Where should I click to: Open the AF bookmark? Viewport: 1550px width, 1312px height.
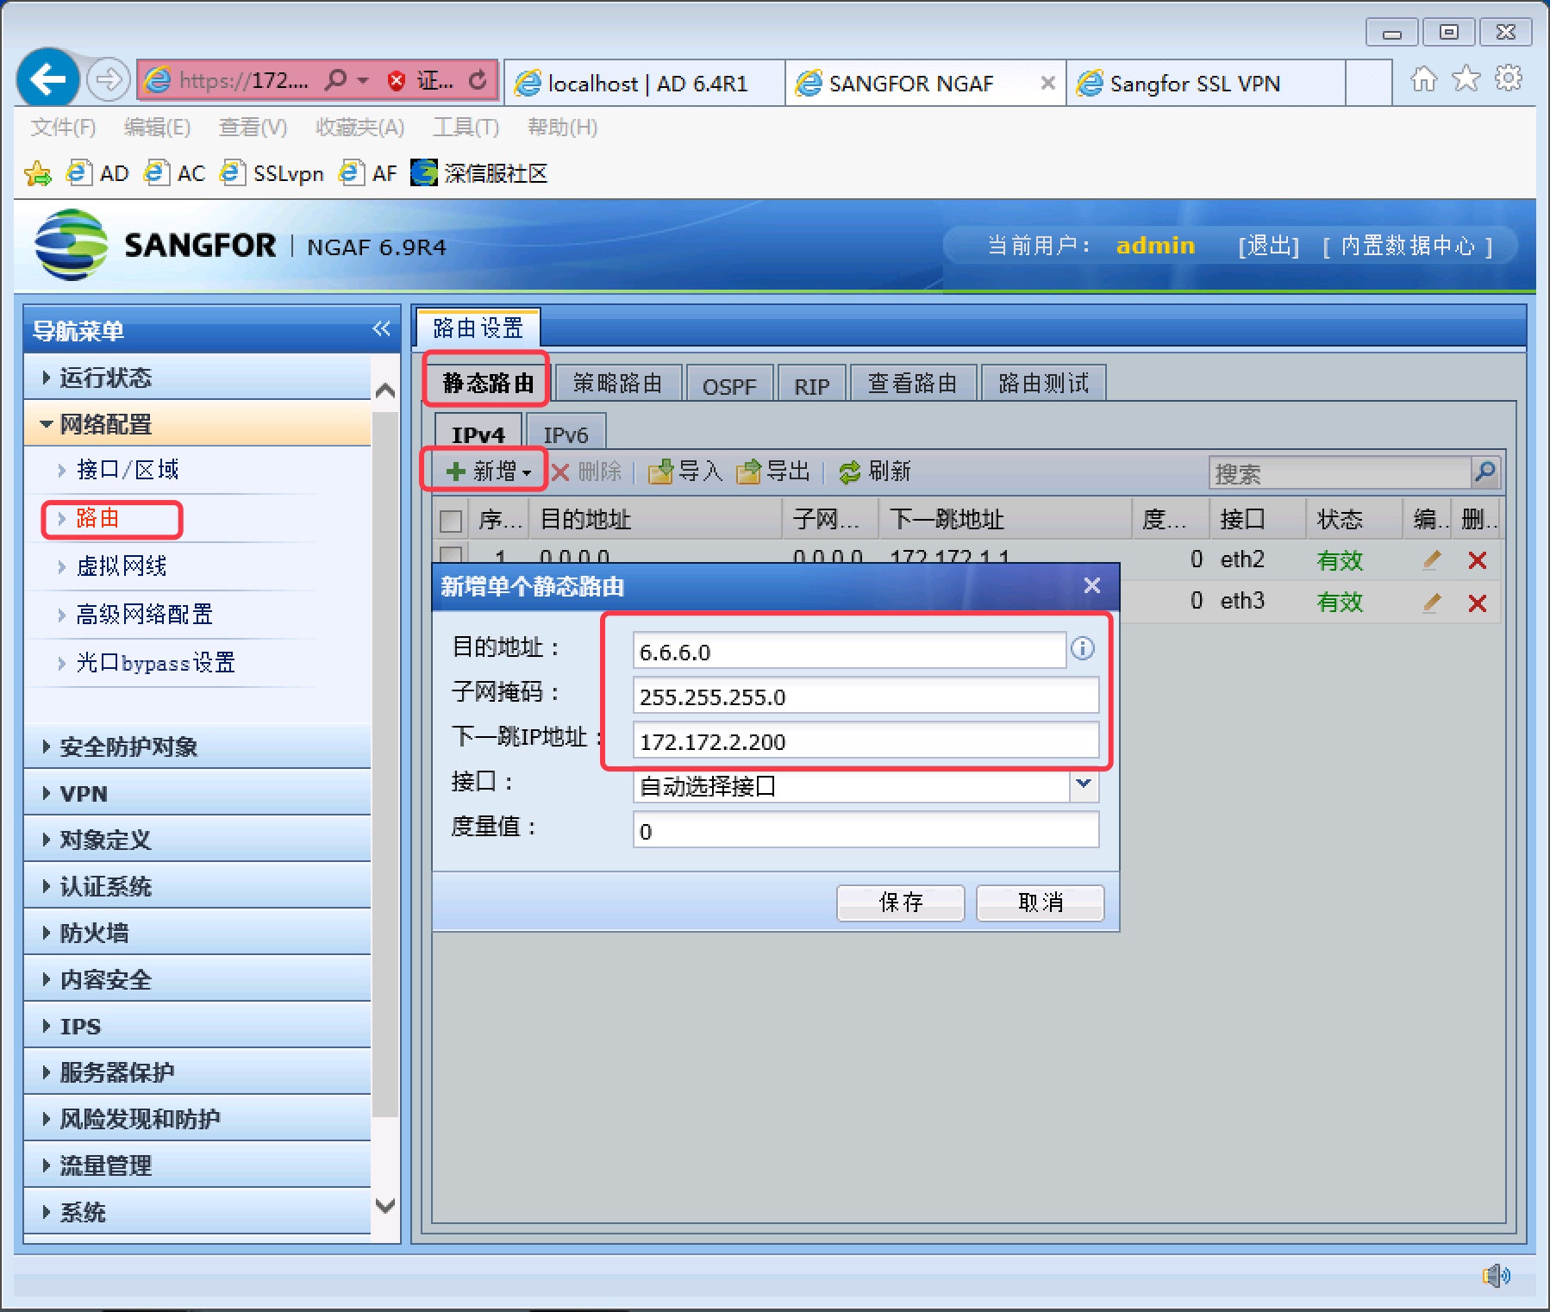coord(368,173)
